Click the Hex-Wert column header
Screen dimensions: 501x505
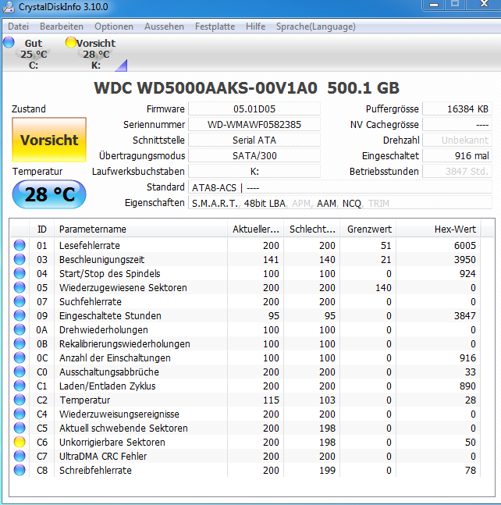click(x=439, y=229)
